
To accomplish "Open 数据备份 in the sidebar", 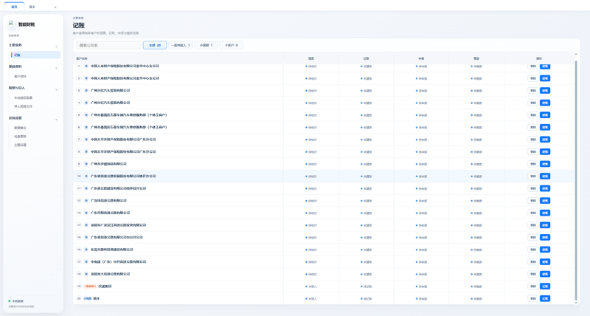I will click(21, 128).
